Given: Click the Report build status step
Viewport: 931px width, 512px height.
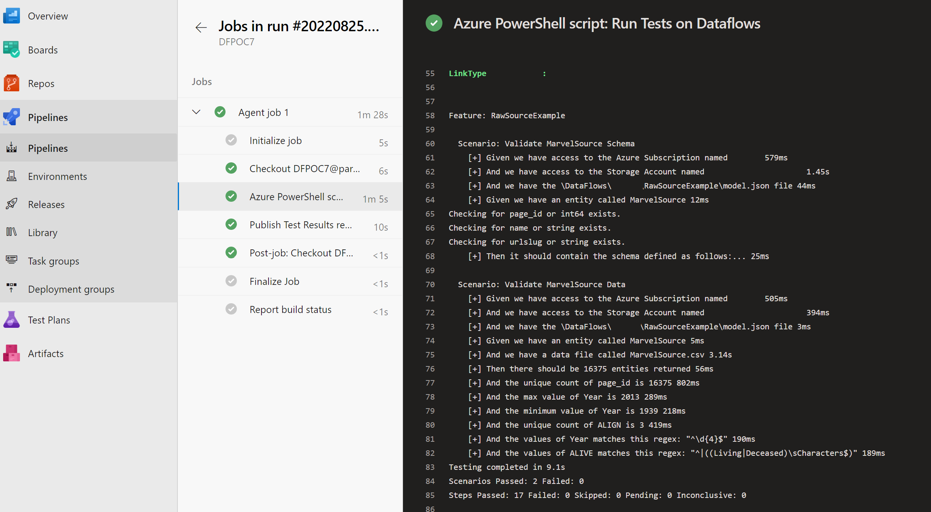Looking at the screenshot, I should point(290,309).
